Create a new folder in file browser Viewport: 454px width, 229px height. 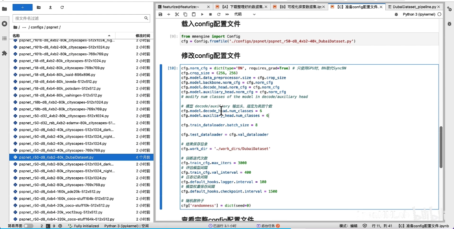pyautogui.click(x=38, y=7)
